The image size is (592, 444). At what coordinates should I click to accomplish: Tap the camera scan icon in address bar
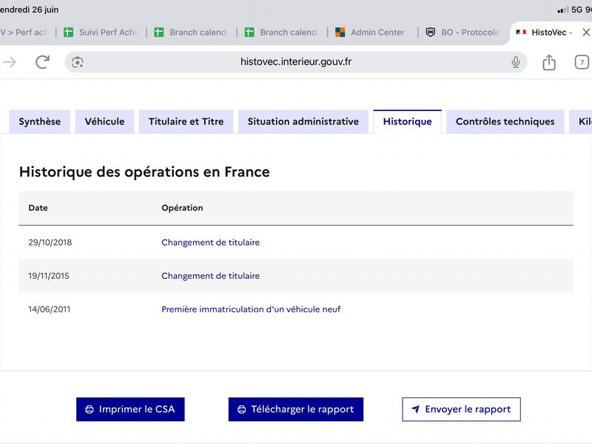(x=78, y=62)
